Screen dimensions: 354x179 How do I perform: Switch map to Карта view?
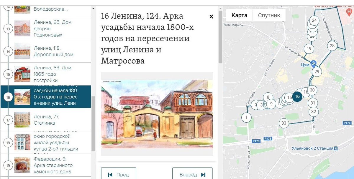(x=239, y=16)
